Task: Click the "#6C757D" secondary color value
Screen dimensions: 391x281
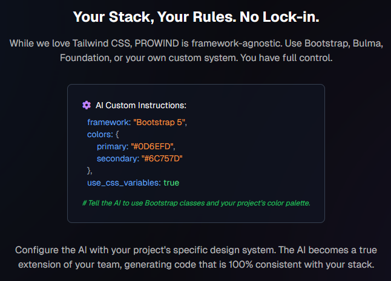Action: (162, 158)
